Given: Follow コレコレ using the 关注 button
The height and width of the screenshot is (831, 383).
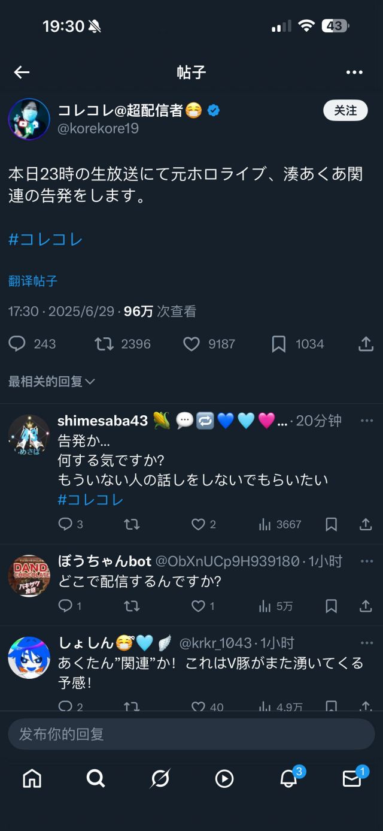Looking at the screenshot, I should pyautogui.click(x=345, y=111).
